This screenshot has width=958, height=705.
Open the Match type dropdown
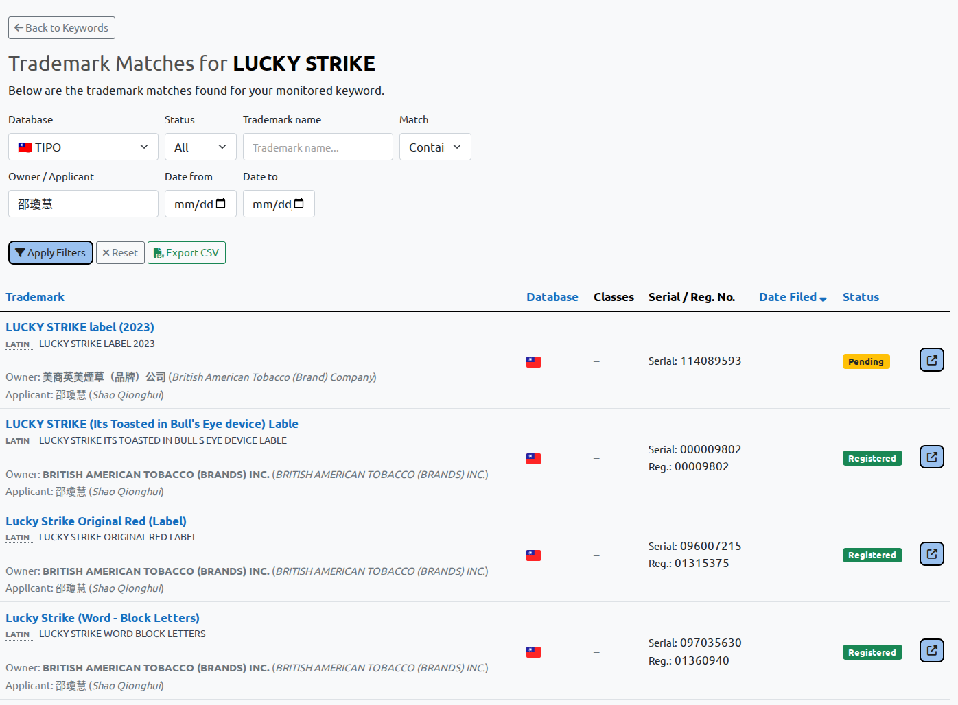pos(435,147)
